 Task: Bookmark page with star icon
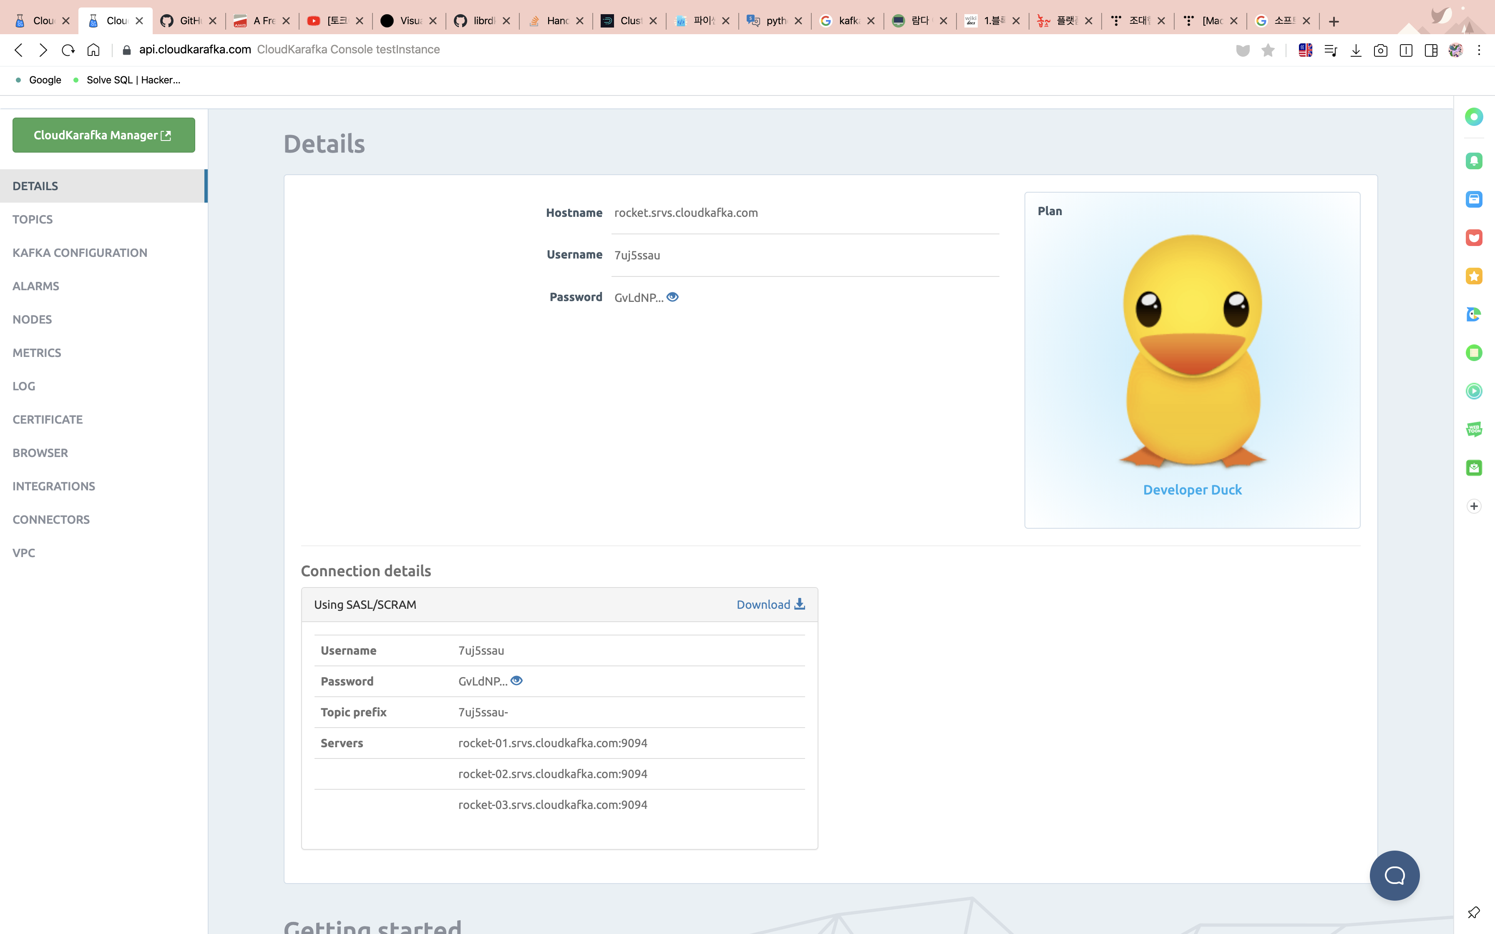pyautogui.click(x=1268, y=50)
